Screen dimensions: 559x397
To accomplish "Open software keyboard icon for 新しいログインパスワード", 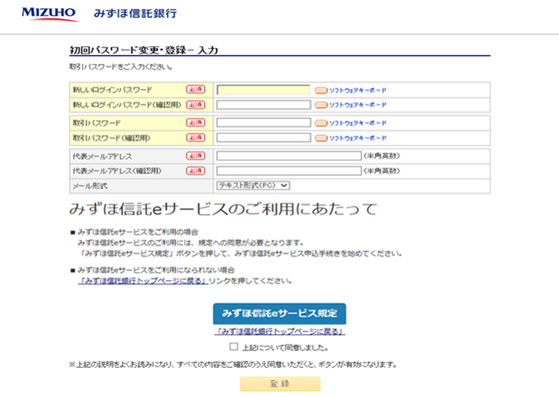I will point(321,91).
